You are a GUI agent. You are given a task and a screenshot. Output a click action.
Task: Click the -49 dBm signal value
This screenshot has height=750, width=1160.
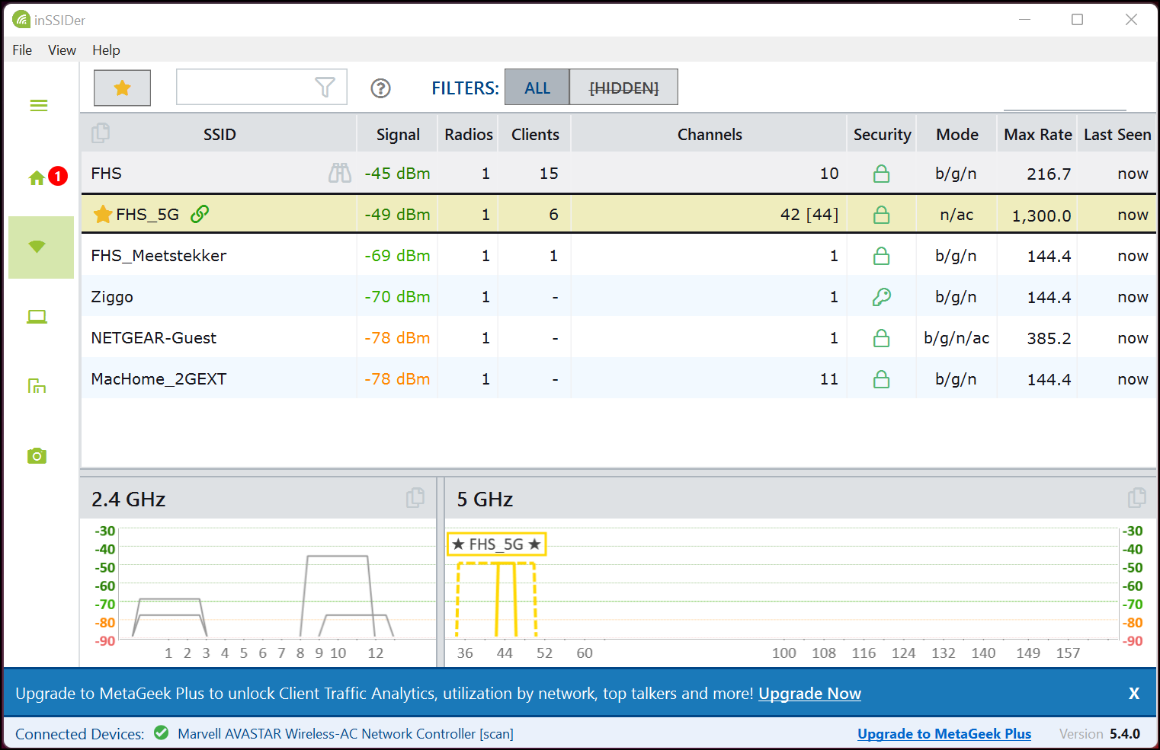coord(397,215)
